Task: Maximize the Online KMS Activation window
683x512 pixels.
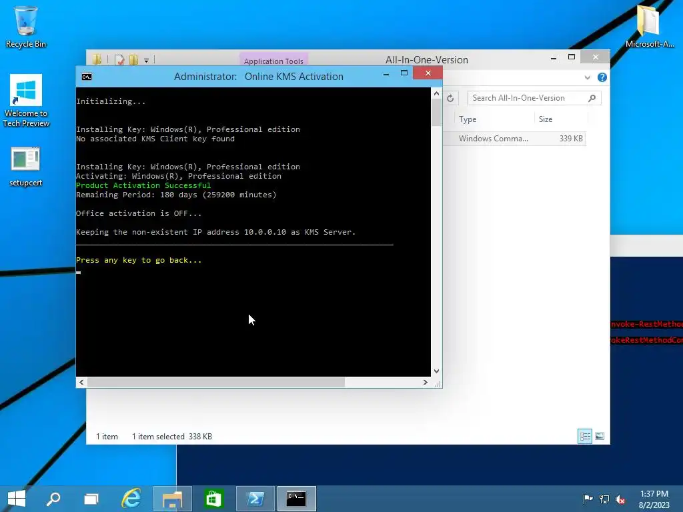Action: pyautogui.click(x=404, y=73)
